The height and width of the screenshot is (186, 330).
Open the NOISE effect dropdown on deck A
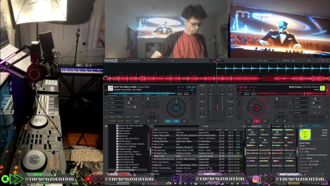[x=116, y=98]
